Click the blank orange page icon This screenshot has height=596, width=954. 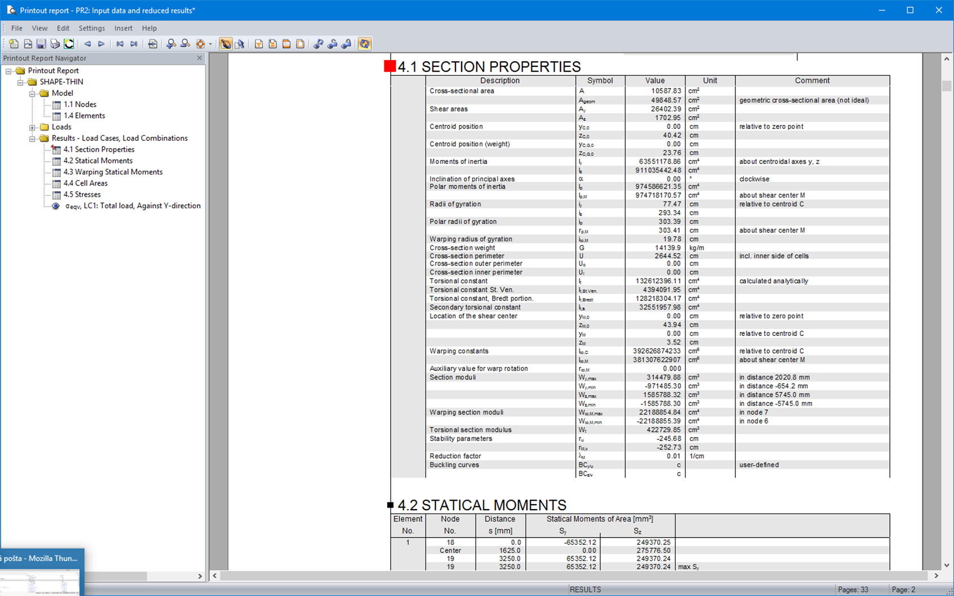point(300,44)
